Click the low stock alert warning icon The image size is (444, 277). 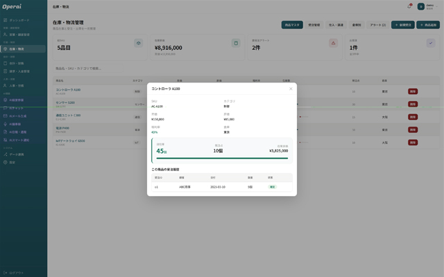click(333, 43)
